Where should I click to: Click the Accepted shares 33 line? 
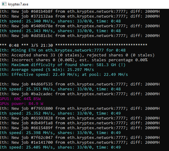click(77, 55)
